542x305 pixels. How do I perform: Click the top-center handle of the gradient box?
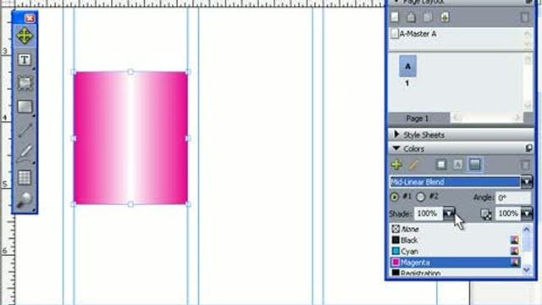[130, 71]
